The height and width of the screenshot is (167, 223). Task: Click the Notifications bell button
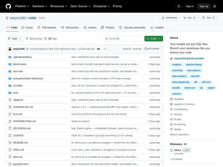(169, 18)
